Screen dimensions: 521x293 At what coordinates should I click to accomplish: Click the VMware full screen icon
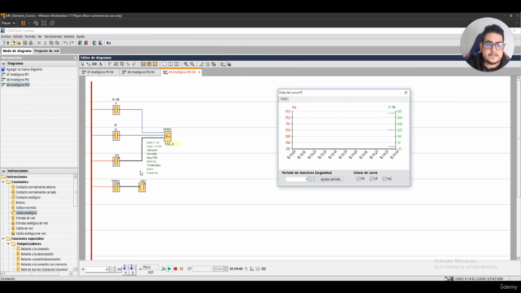[x=44, y=24]
